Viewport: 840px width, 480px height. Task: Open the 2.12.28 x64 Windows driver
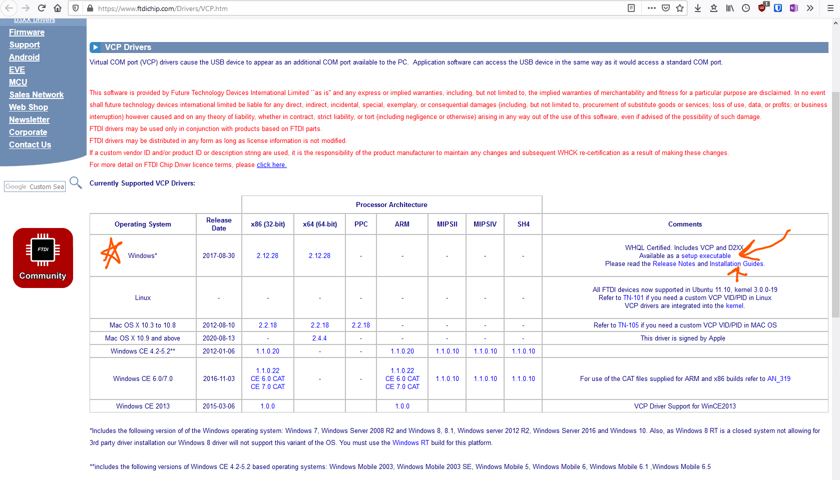point(319,255)
